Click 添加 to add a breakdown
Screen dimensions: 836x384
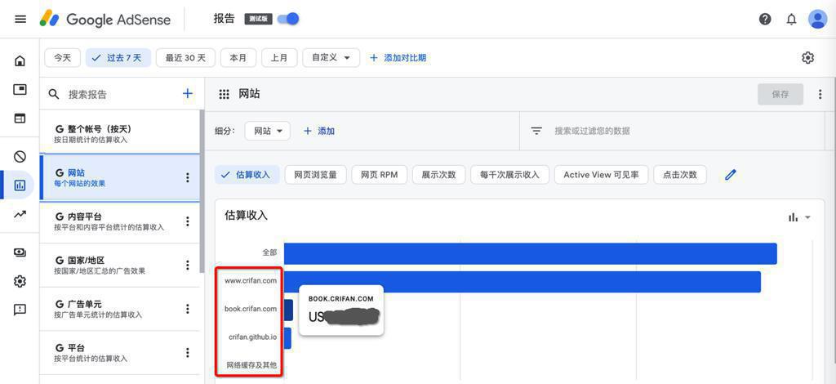point(319,131)
